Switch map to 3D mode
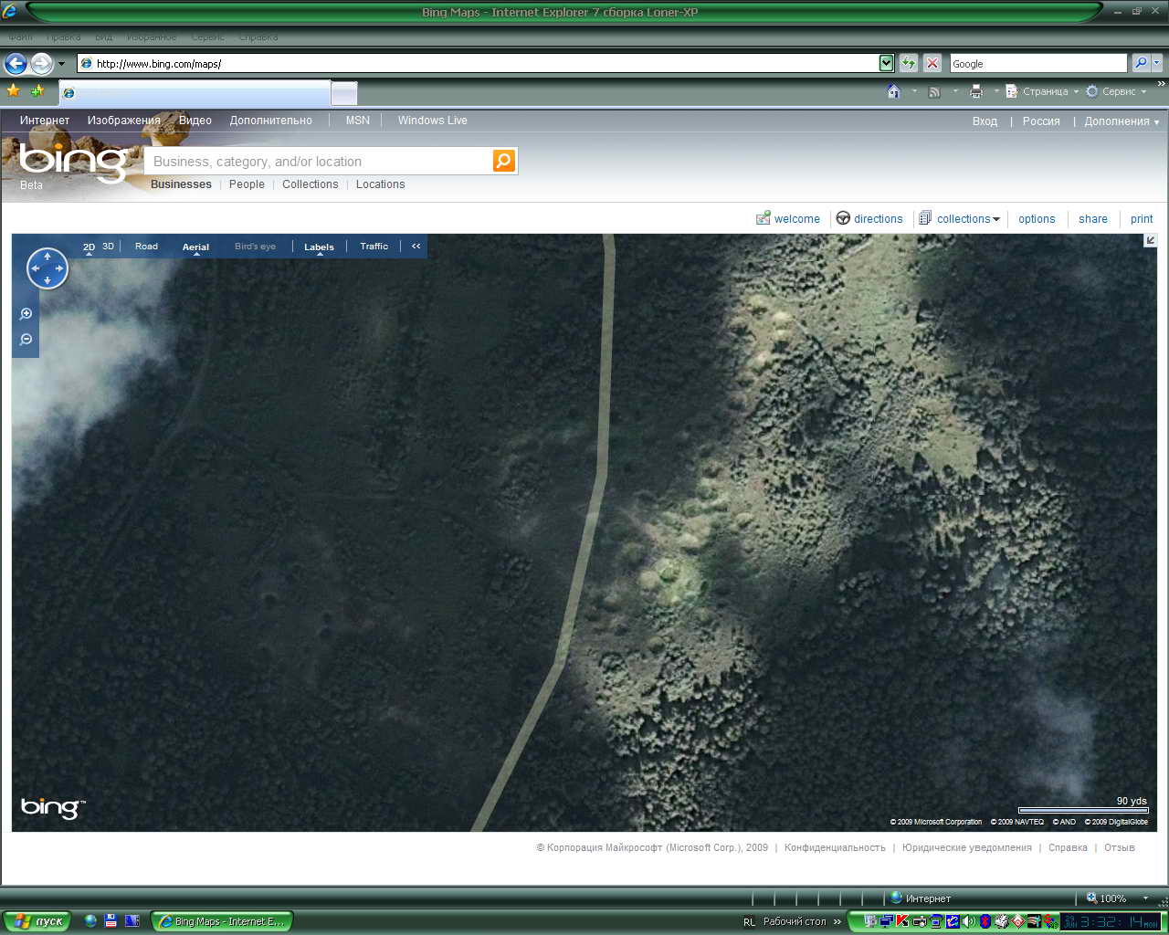Image resolution: width=1169 pixels, height=935 pixels. tap(108, 246)
